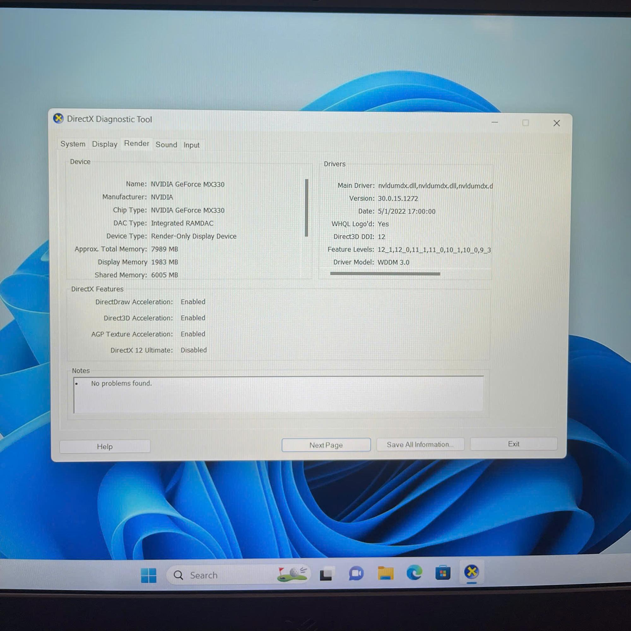Screen dimensions: 631x631
Task: Open File Explorer from taskbar
Action: [386, 574]
